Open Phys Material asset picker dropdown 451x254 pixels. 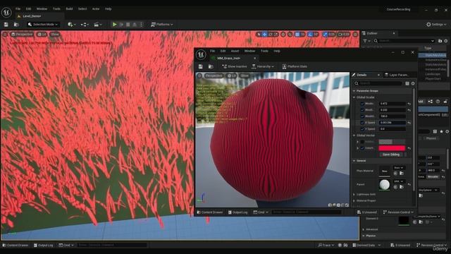[x=399, y=168]
